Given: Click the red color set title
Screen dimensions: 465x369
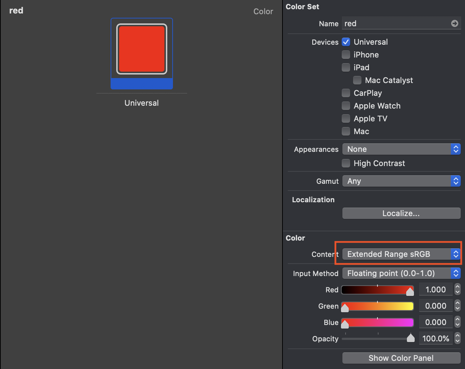Looking at the screenshot, I should 16,11.
